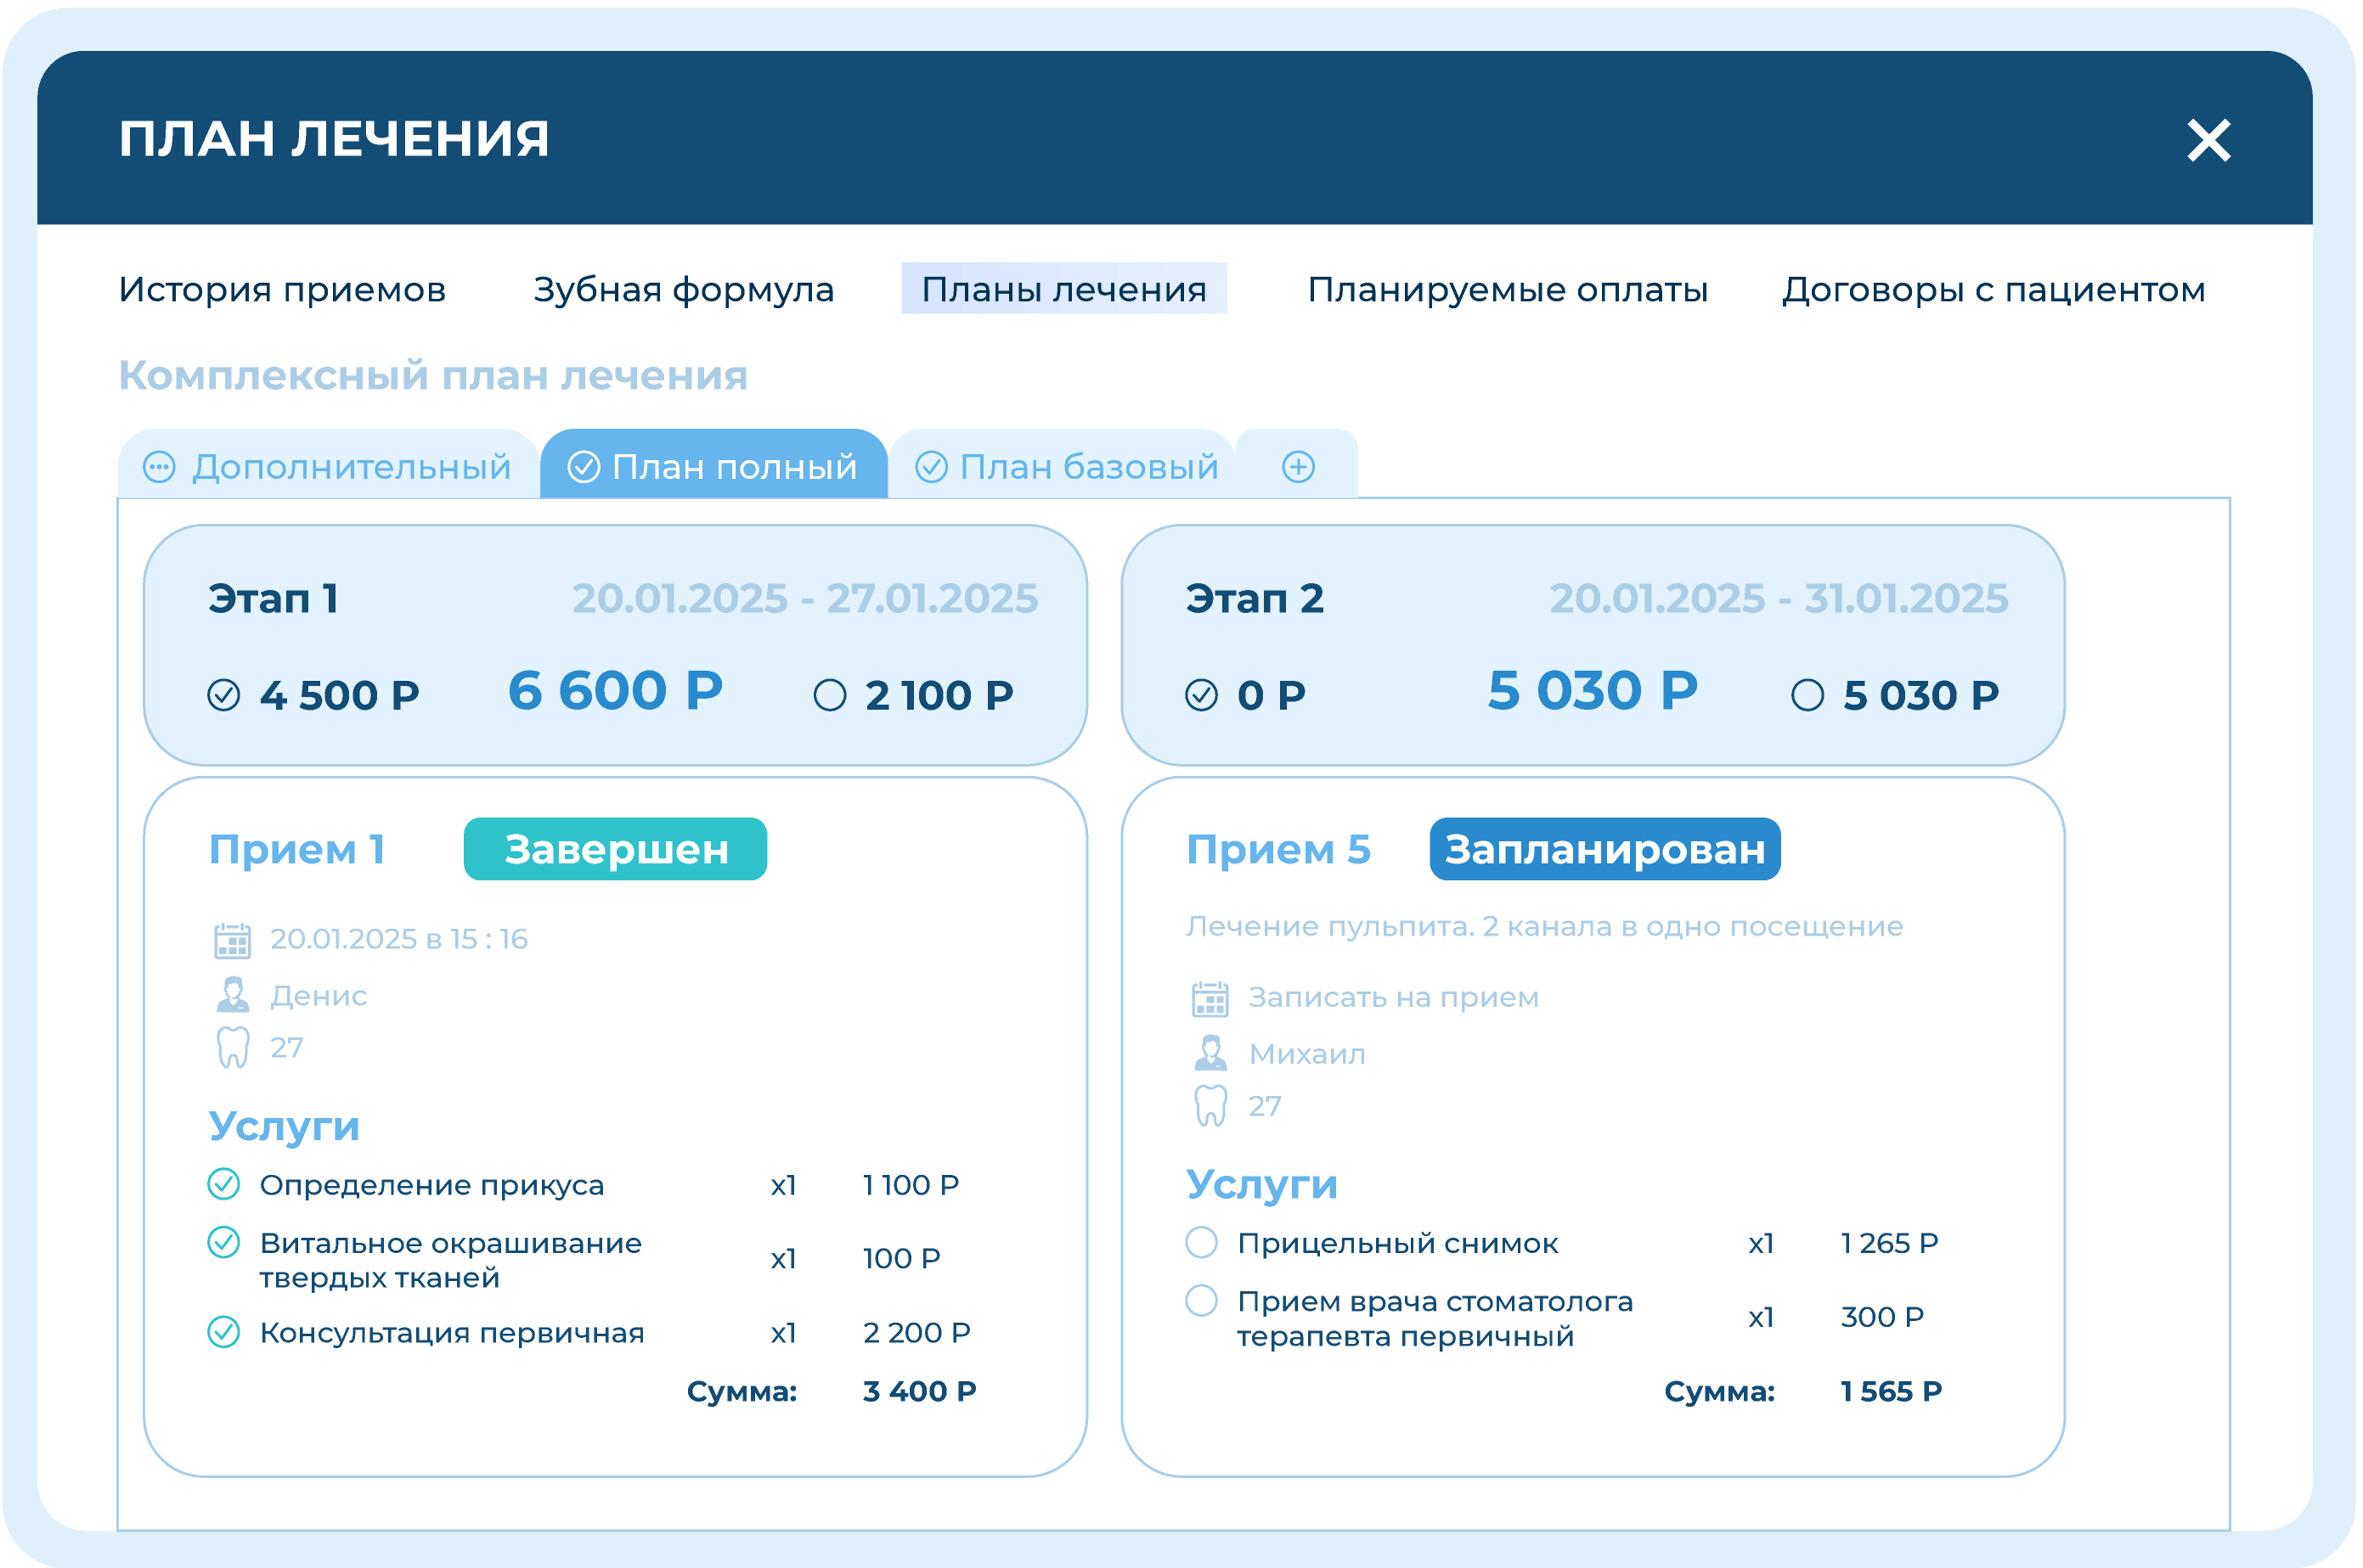Select unpaid 2 100 Р radio in Этап 1
Screen dimensions: 2363x1568
click(829, 695)
